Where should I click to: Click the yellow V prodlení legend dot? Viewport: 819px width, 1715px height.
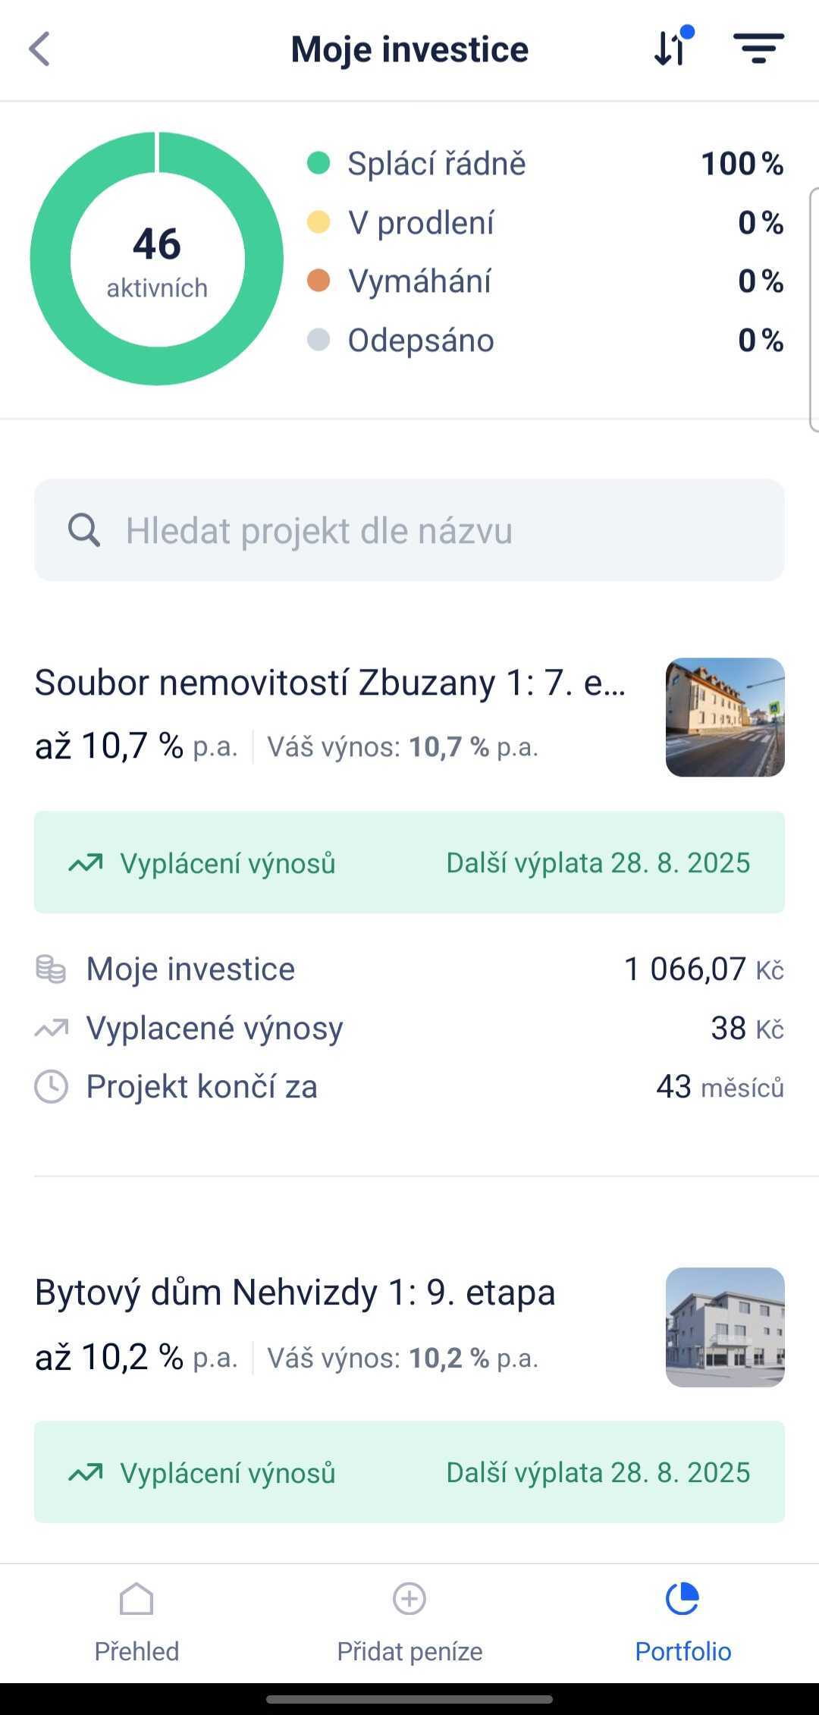(318, 222)
